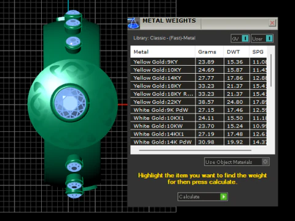Viewport: 295px width, 221px height.
Task: Toggle the User library switch
Action: coord(262,39)
